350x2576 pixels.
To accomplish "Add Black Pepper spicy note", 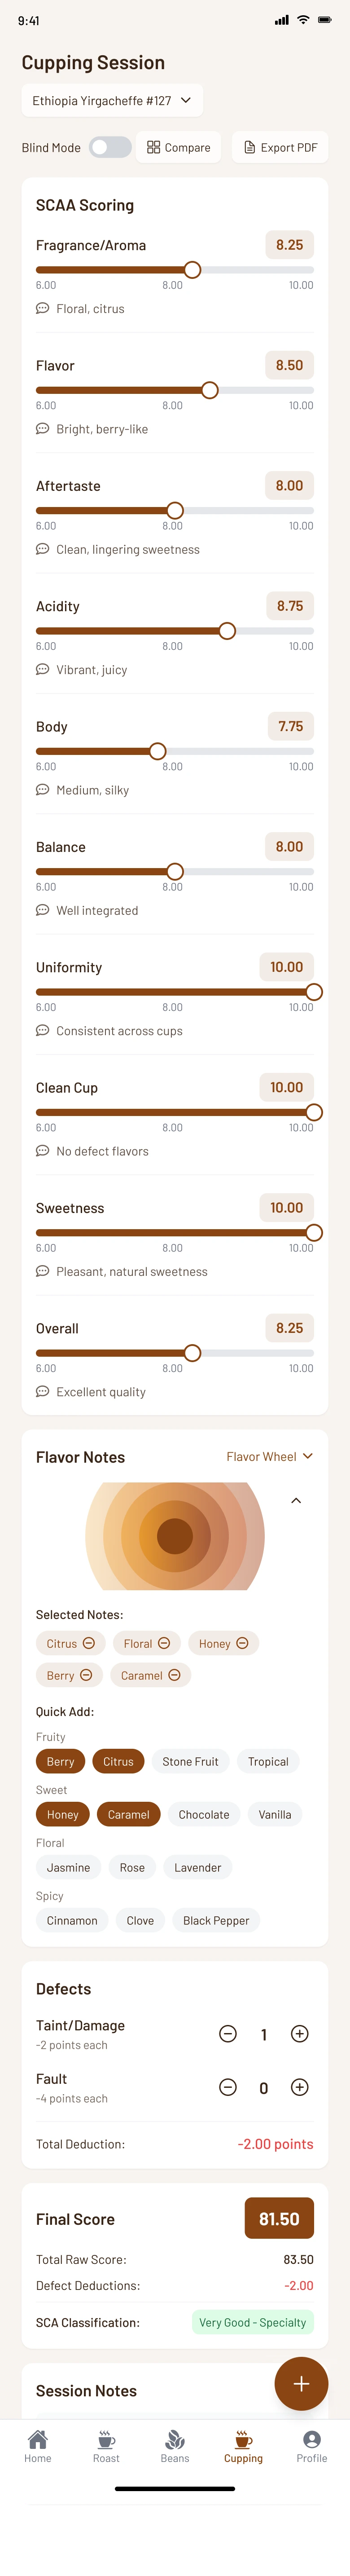I will tap(216, 1920).
